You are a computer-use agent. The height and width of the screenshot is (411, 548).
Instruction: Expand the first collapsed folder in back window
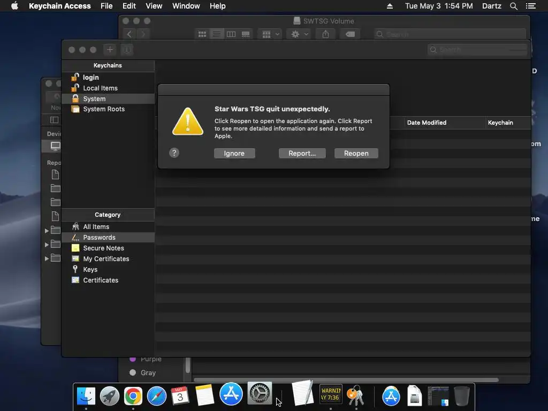point(47,231)
